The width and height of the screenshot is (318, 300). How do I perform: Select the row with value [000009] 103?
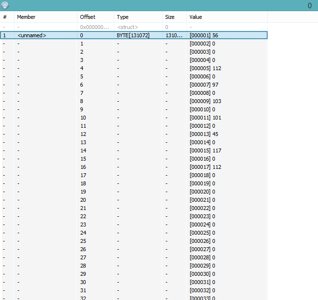(205, 101)
